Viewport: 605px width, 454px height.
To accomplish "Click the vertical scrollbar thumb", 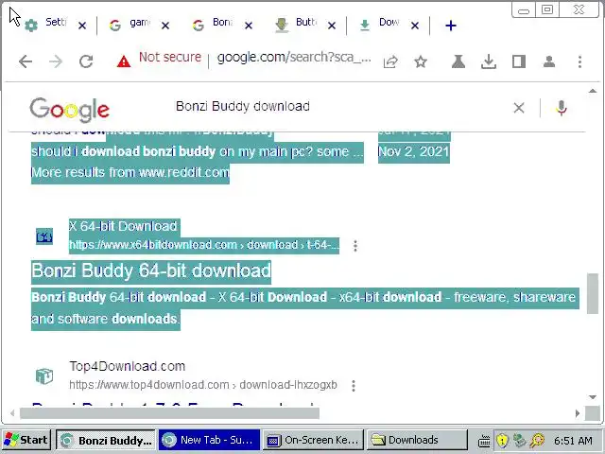I will 593,293.
